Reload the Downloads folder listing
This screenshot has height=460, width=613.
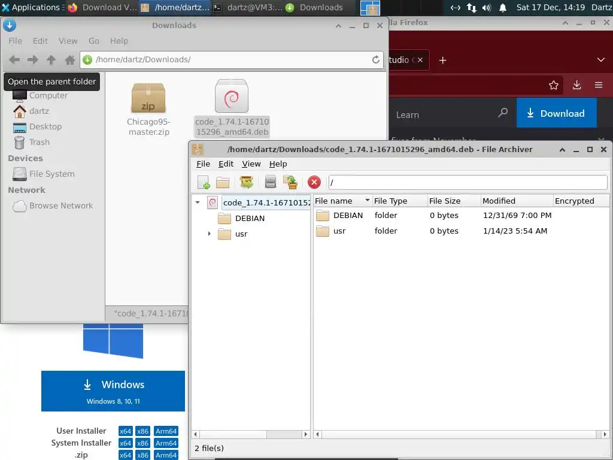pos(376,59)
